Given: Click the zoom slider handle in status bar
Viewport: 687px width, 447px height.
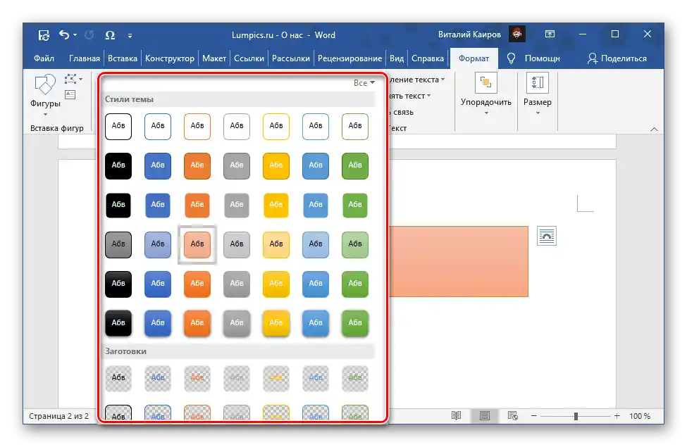Looking at the screenshot, I should 576,416.
